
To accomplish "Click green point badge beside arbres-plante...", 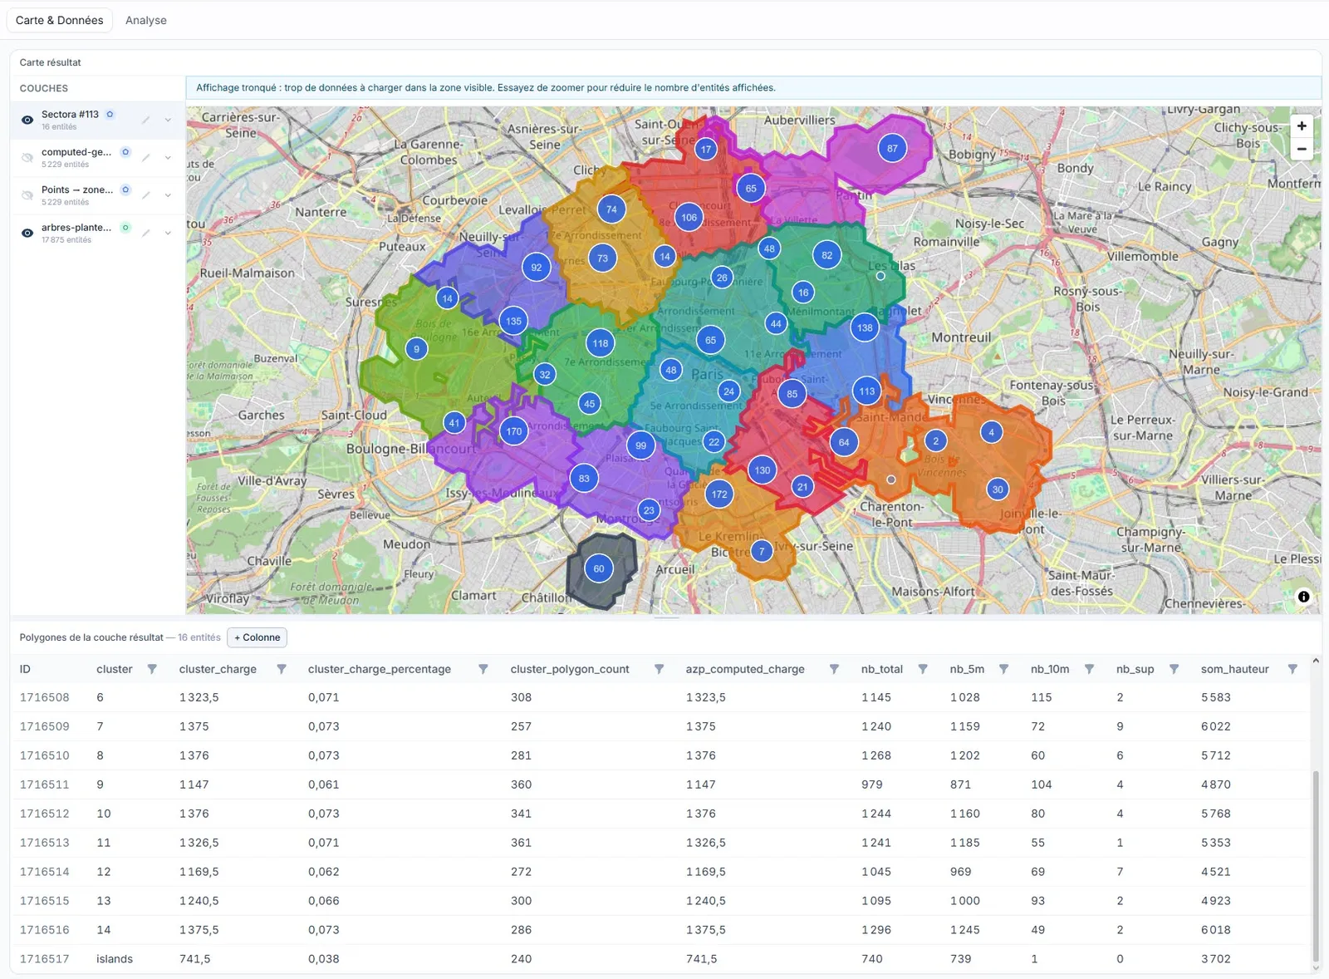I will (x=125, y=227).
